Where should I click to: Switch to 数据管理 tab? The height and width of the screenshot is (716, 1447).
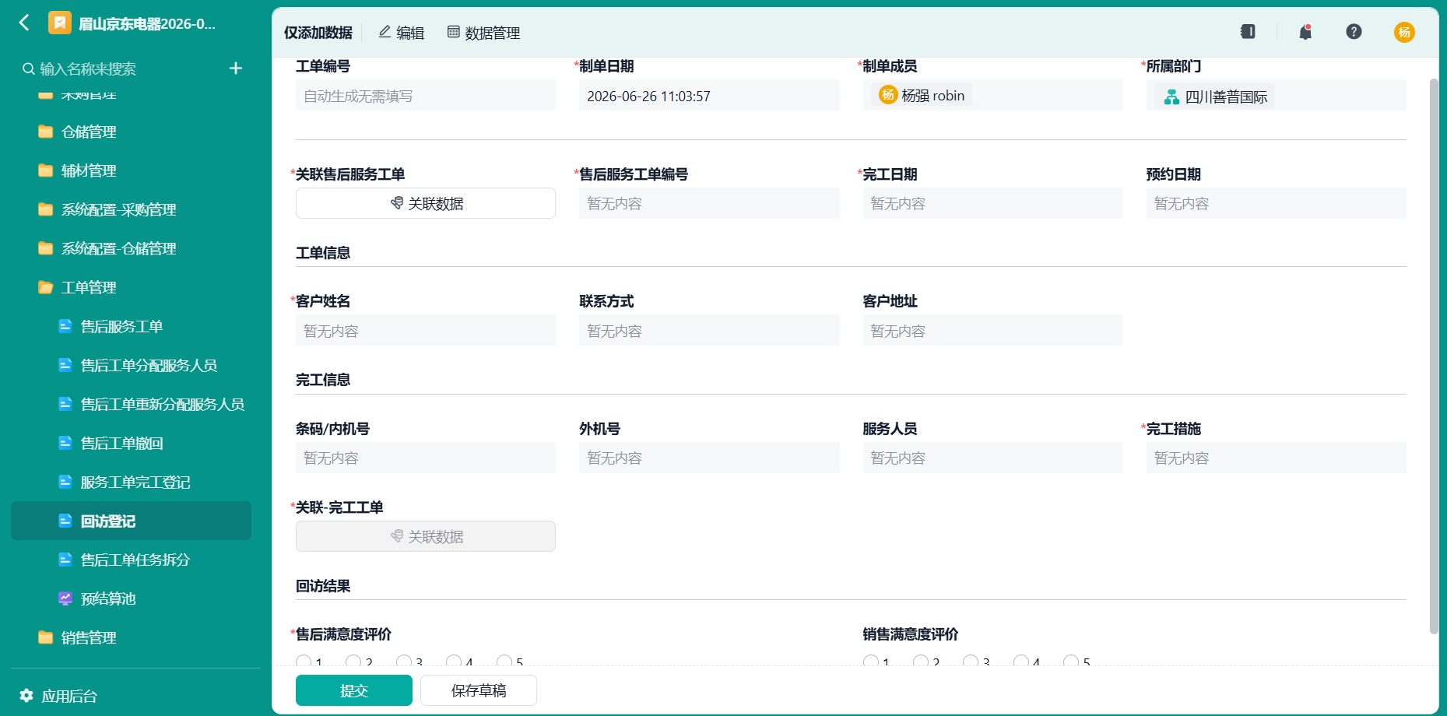click(483, 33)
